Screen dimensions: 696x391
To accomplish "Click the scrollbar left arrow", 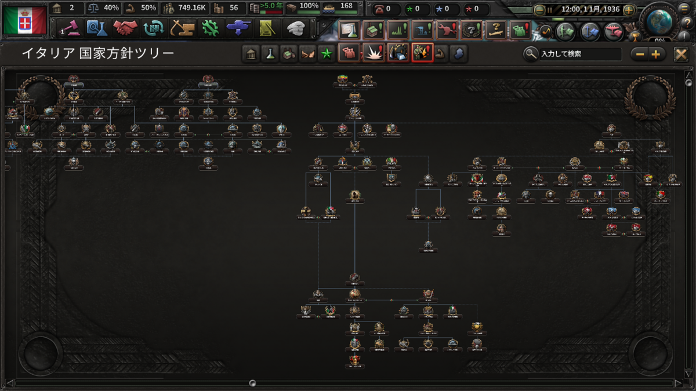I will click(x=9, y=383).
